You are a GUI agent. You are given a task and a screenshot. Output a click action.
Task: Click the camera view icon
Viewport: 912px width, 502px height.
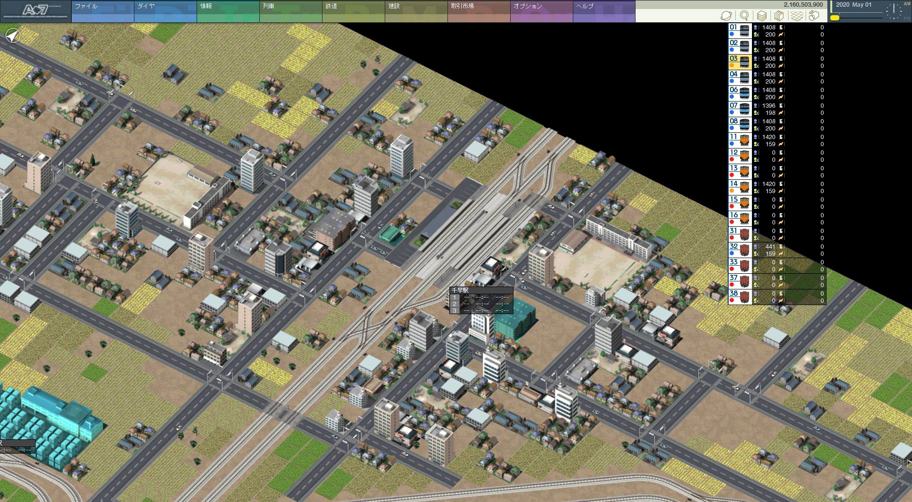(x=814, y=16)
